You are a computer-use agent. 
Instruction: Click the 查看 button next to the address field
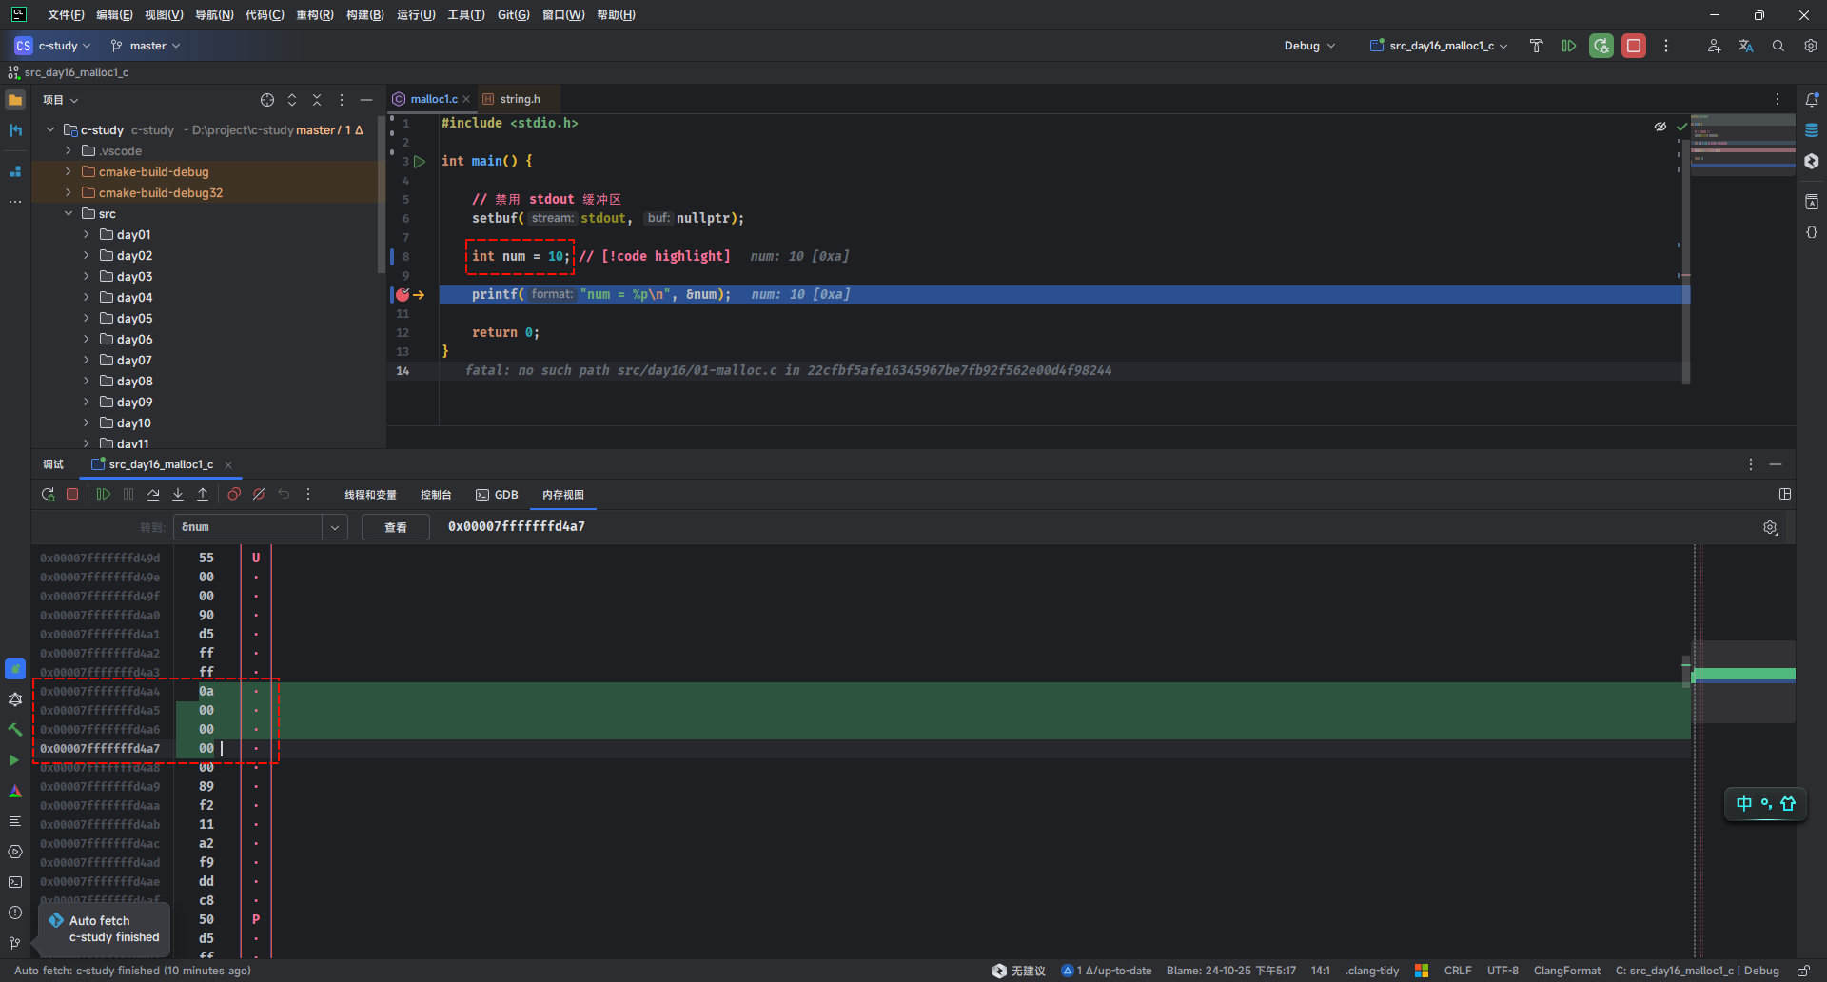click(396, 527)
